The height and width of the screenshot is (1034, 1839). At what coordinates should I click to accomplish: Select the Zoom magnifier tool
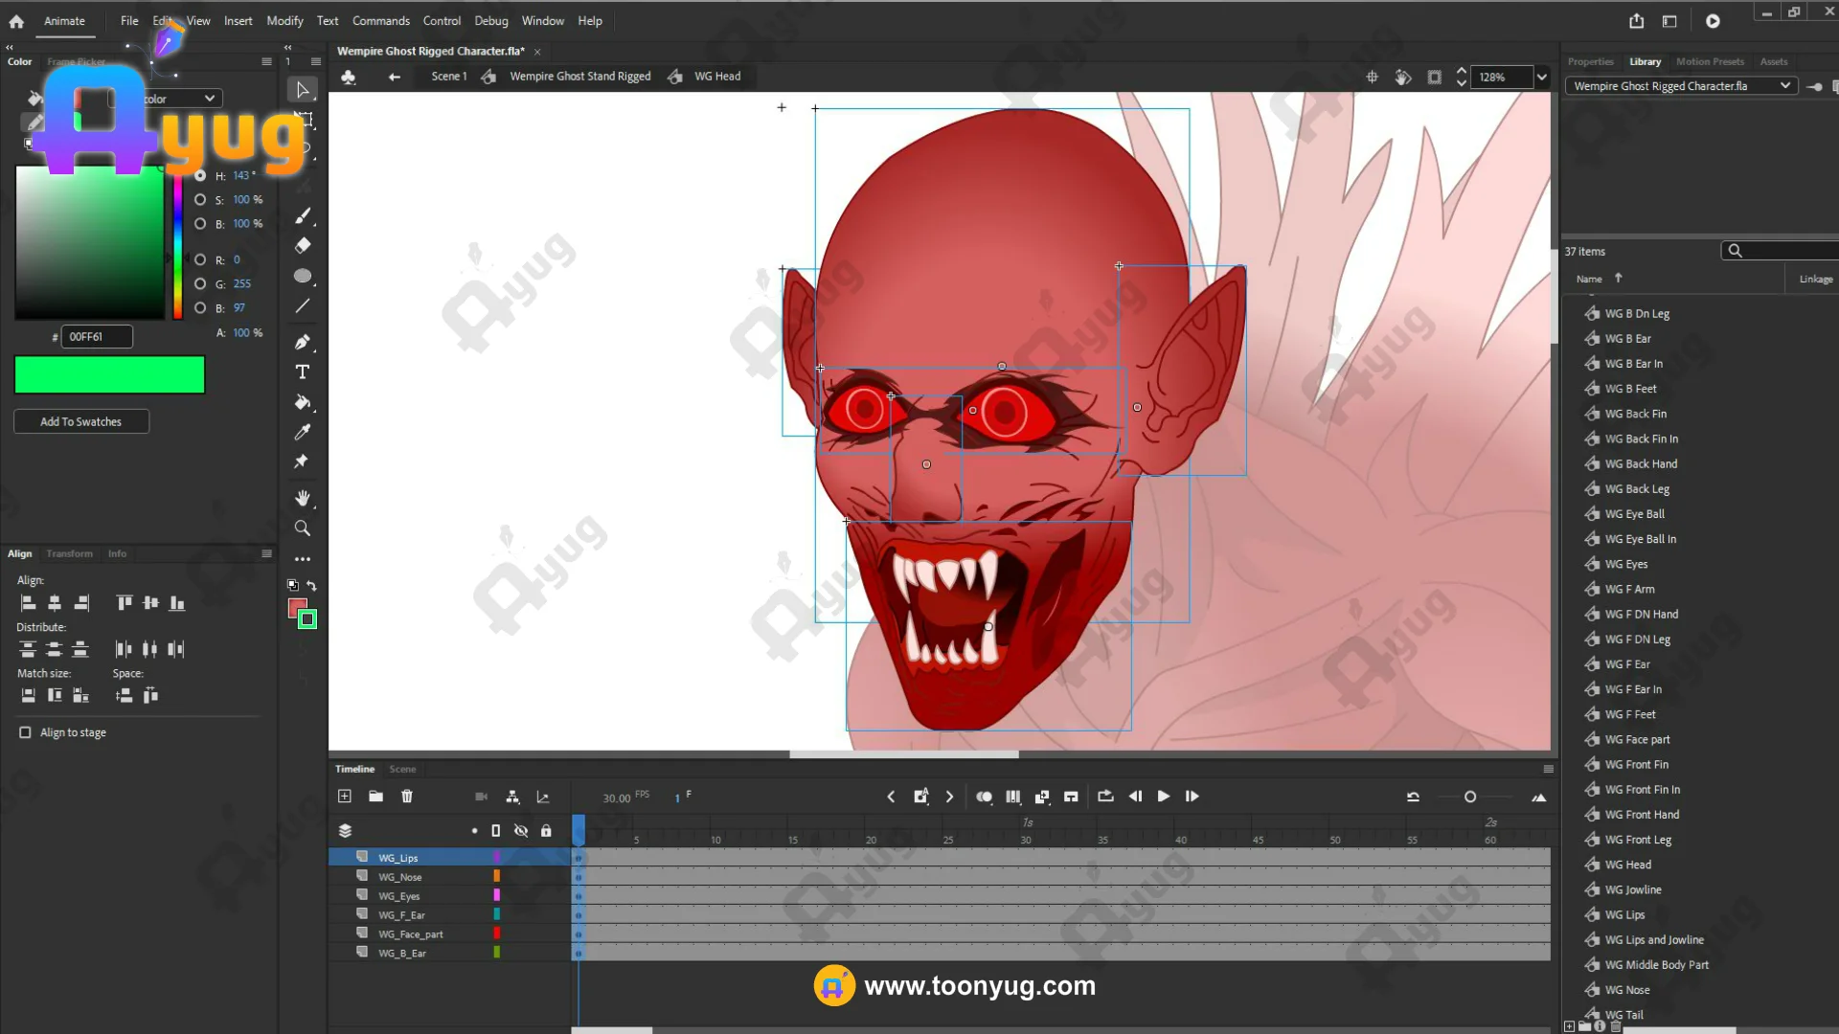pos(303,528)
